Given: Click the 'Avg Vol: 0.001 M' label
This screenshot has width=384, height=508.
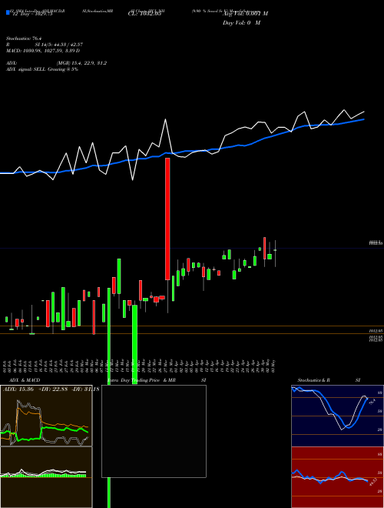Looking at the screenshot, I should 245,14.
